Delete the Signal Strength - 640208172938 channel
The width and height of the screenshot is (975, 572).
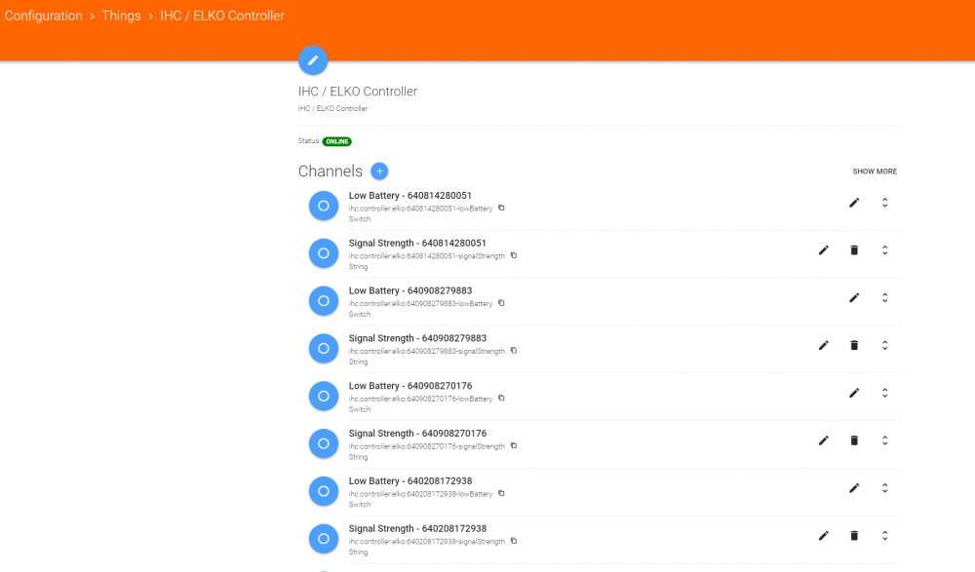(x=854, y=535)
